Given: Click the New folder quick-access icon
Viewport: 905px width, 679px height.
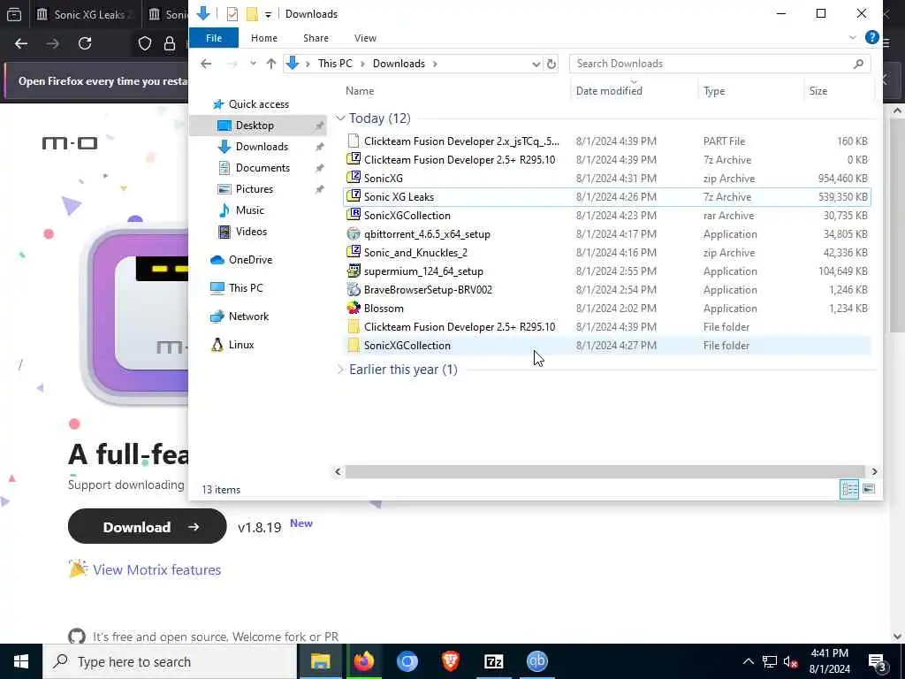Looking at the screenshot, I should (x=252, y=14).
